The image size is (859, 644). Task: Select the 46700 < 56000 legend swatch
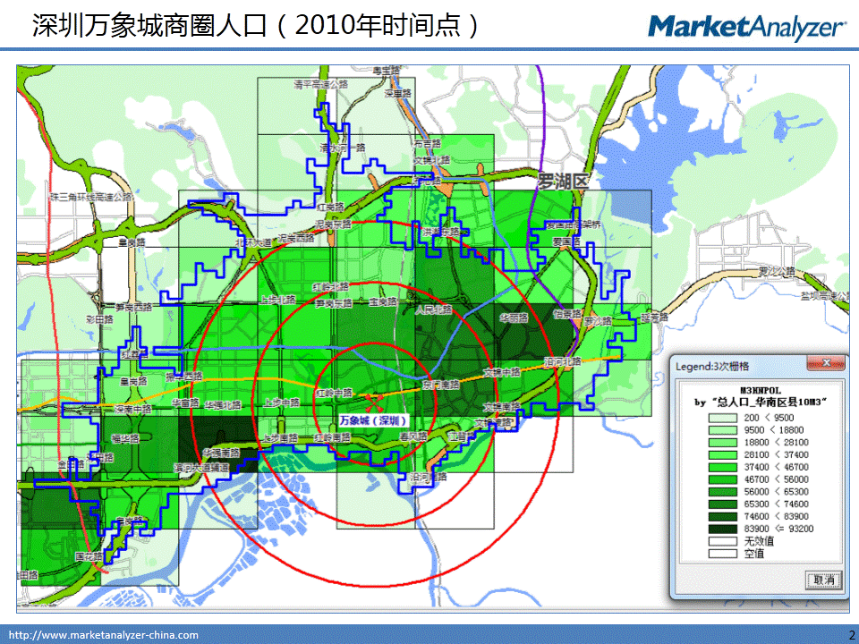tap(725, 479)
